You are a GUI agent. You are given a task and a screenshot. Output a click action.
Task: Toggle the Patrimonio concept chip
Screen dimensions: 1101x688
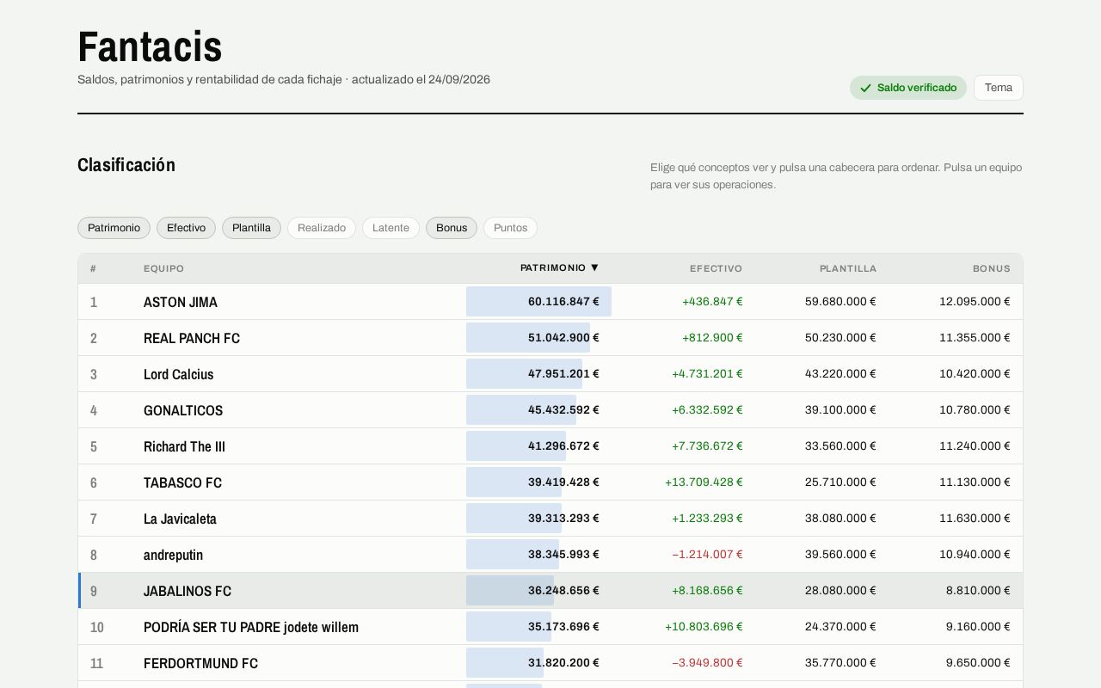(x=114, y=228)
